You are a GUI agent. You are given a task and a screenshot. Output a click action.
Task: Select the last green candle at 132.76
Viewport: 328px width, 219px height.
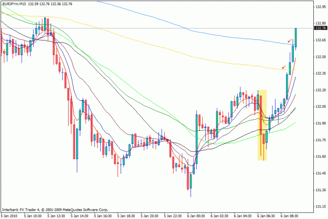(296, 38)
